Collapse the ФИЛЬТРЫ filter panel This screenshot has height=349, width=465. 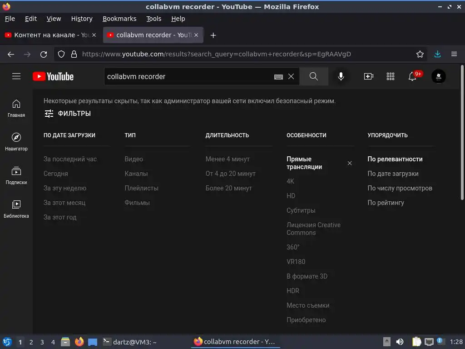pos(68,113)
